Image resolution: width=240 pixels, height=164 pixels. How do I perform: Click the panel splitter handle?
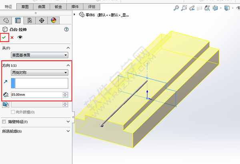tap(73, 117)
